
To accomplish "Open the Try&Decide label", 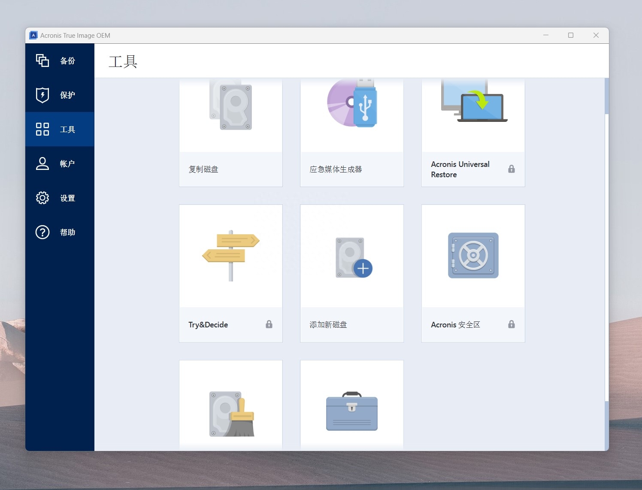I will click(208, 325).
